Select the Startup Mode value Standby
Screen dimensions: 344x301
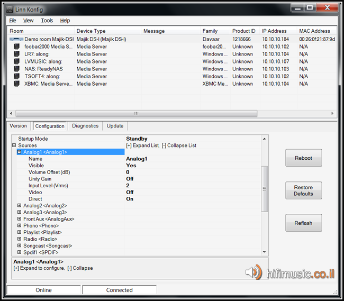point(137,139)
